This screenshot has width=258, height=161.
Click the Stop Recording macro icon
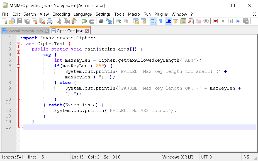[223, 21]
